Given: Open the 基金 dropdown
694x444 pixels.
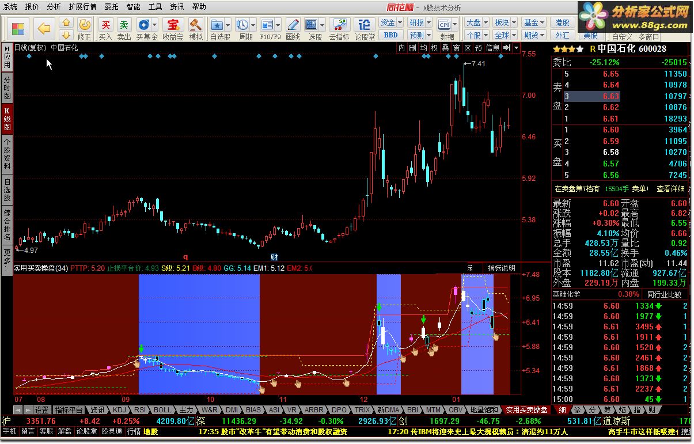Looking at the screenshot, I should pyautogui.click(x=534, y=22).
